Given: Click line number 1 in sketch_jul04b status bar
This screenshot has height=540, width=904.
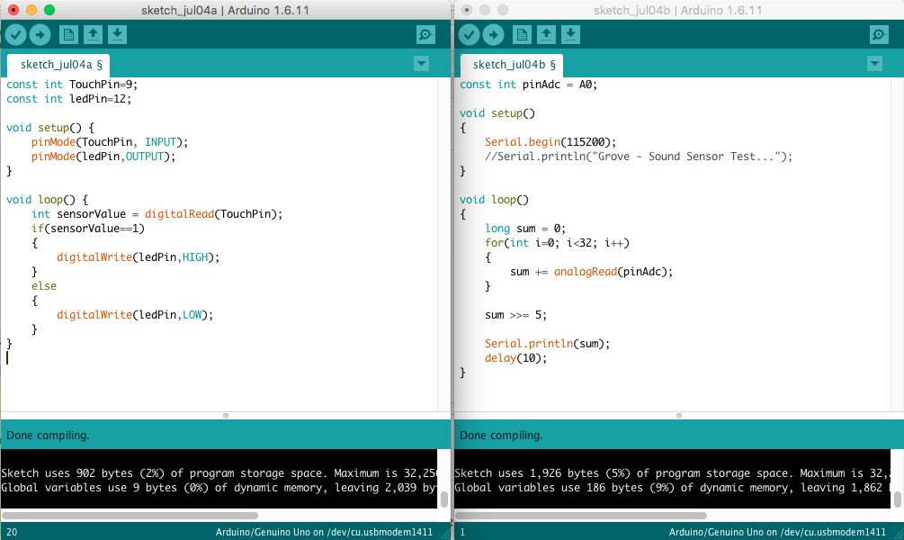Looking at the screenshot, I should 462,532.
